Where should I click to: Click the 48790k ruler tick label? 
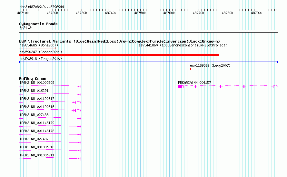tap(257, 13)
